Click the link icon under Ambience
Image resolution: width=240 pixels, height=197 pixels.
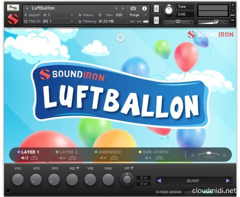click(114, 158)
